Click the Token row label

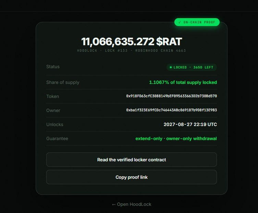53,96
